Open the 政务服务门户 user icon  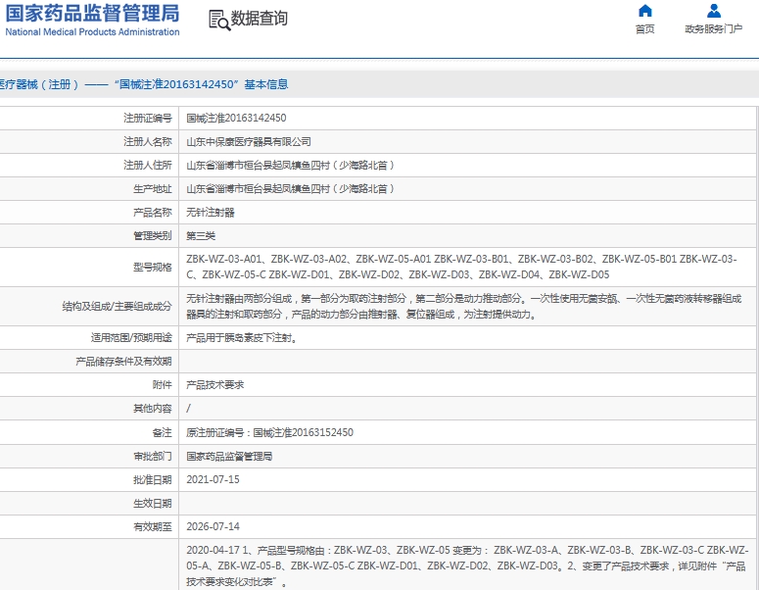click(714, 10)
